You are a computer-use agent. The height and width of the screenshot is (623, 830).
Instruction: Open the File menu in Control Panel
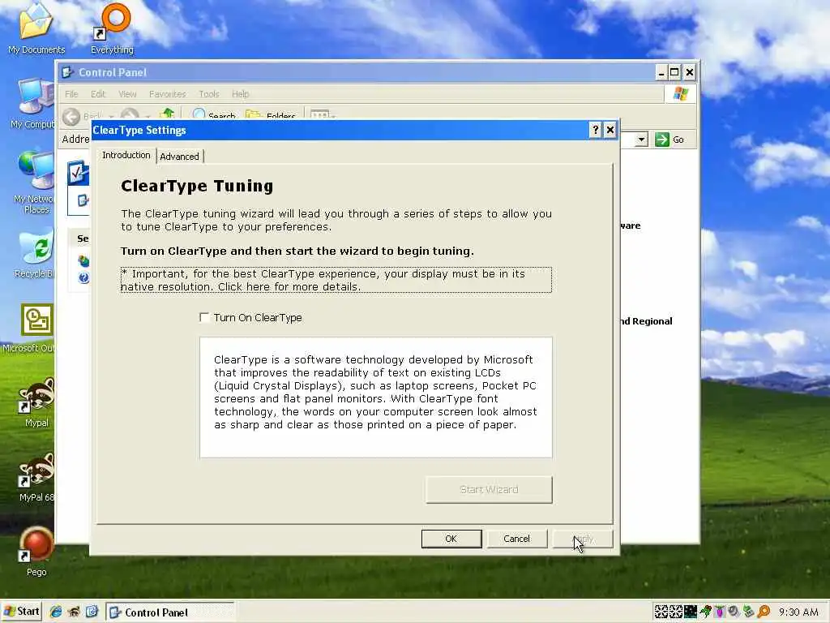(71, 94)
